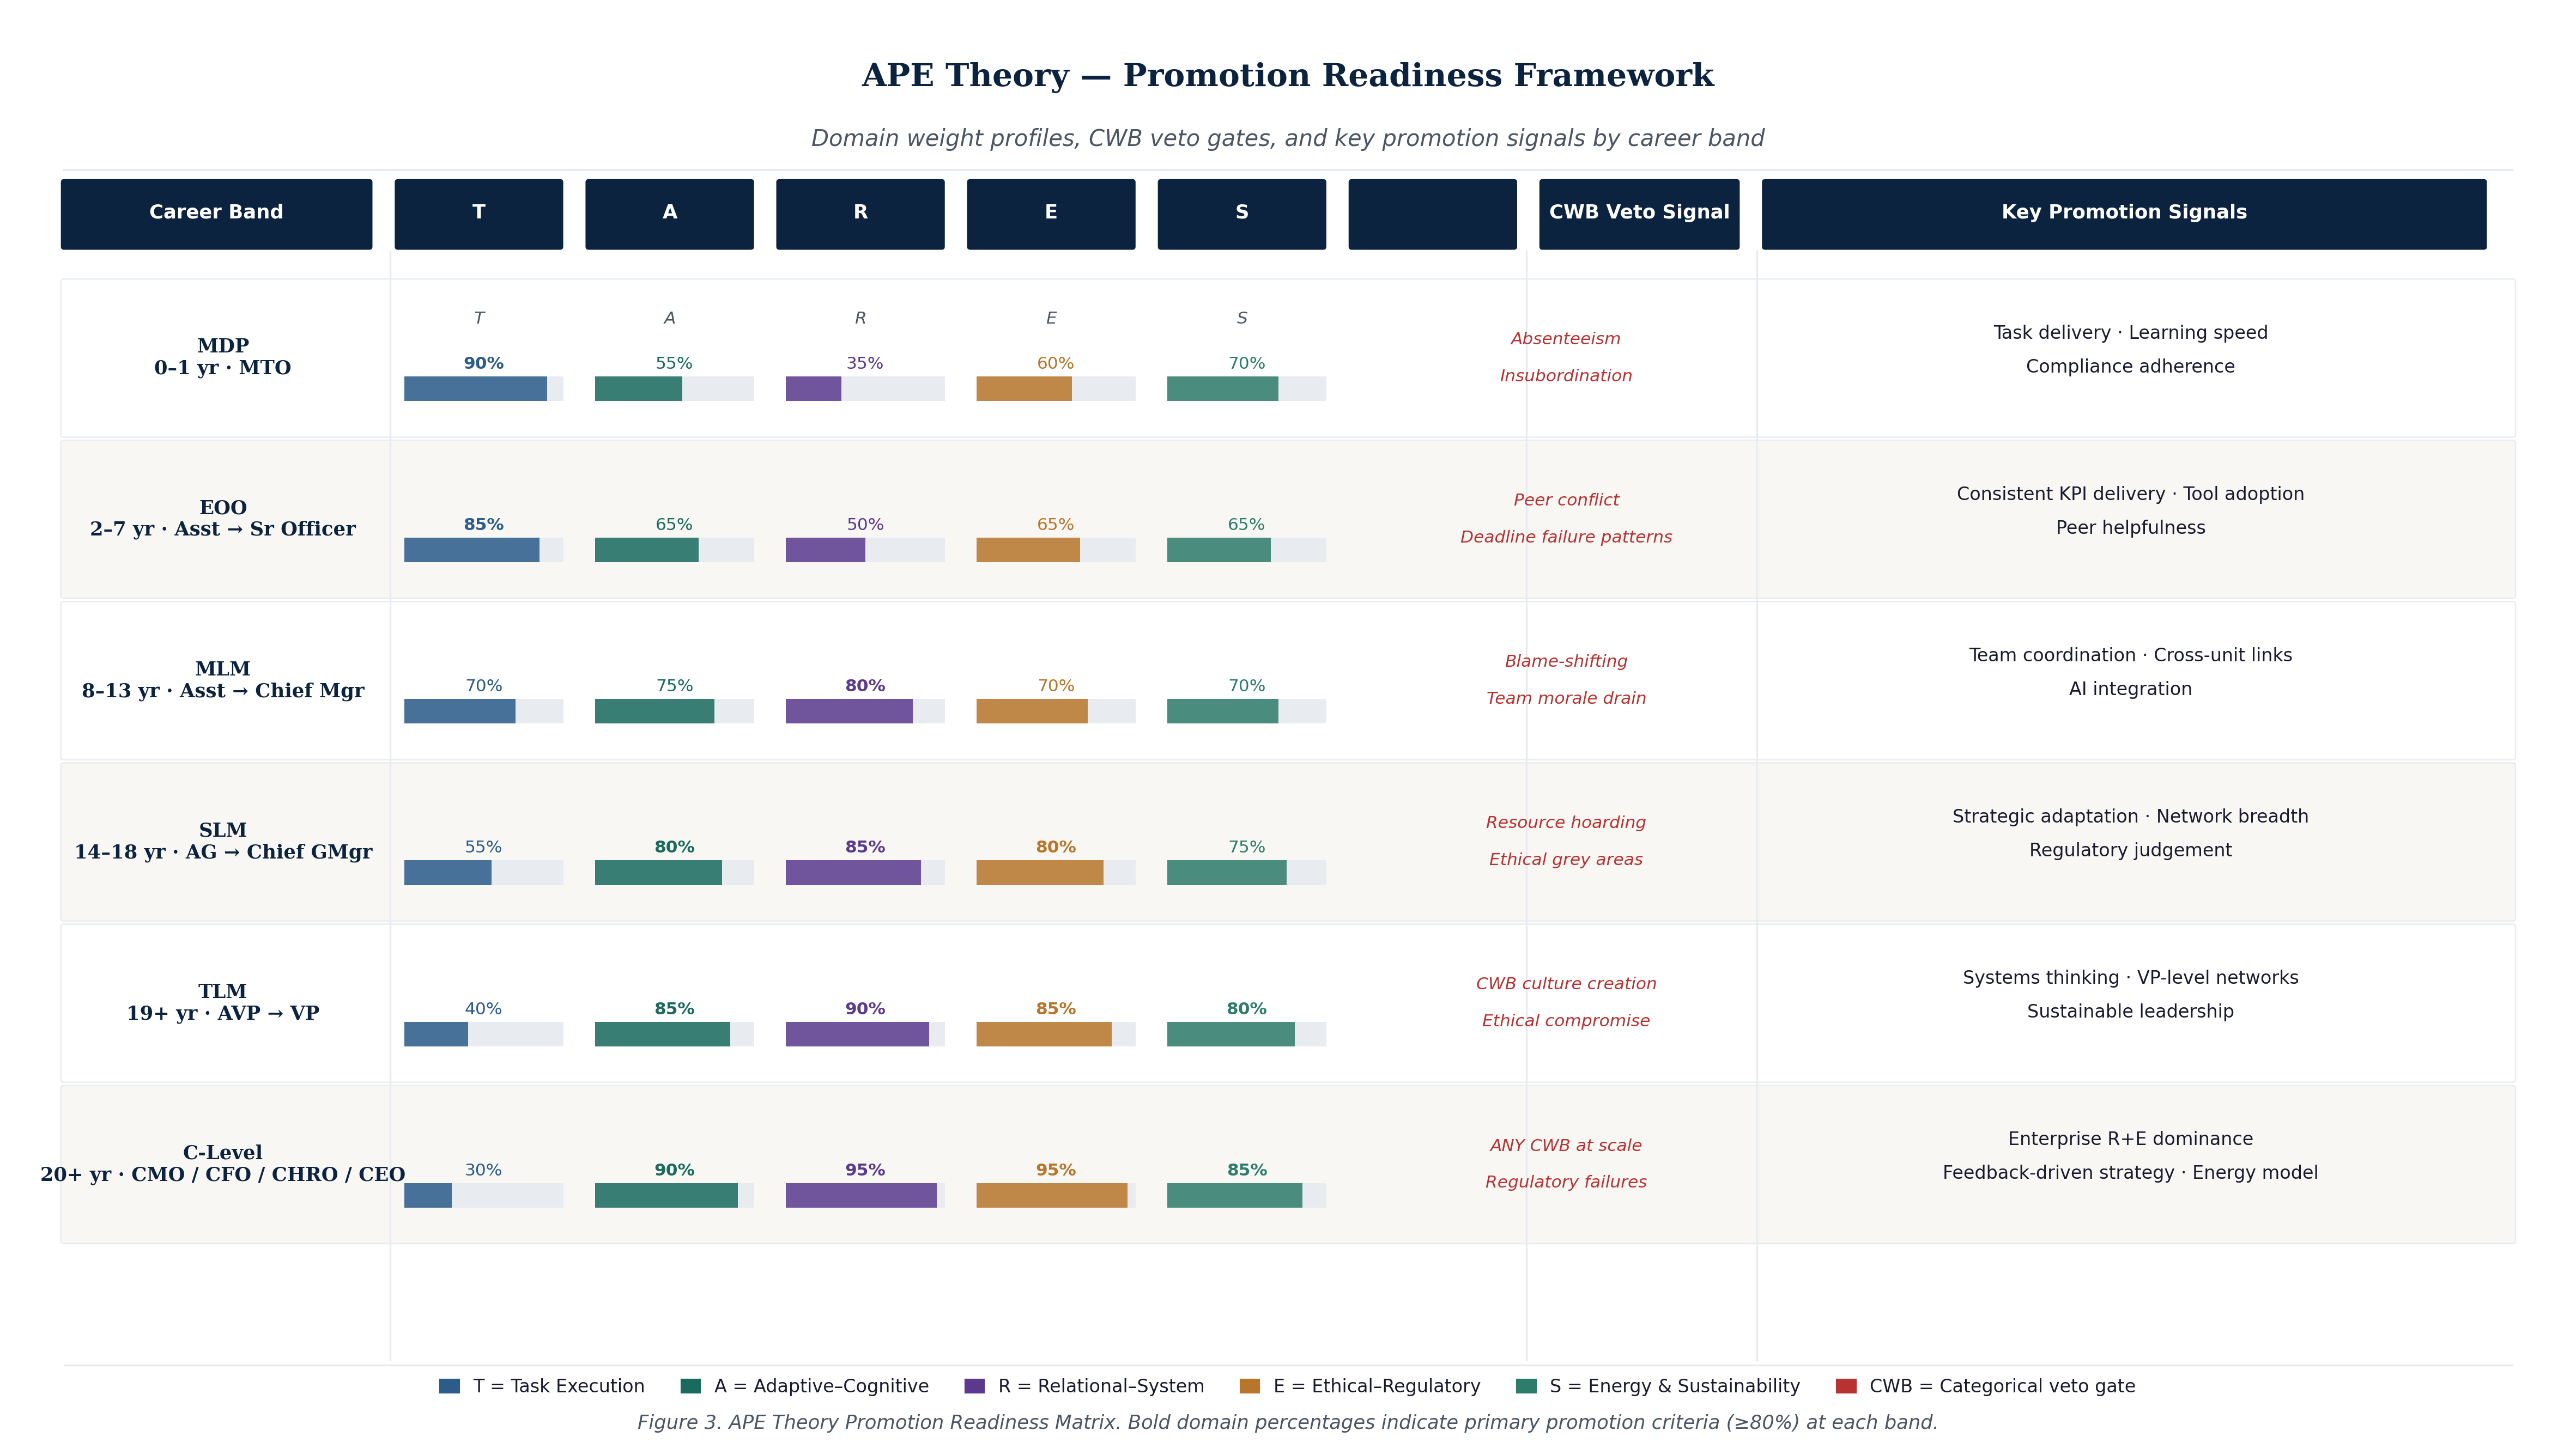Select the EOO career band row label

click(x=223, y=519)
